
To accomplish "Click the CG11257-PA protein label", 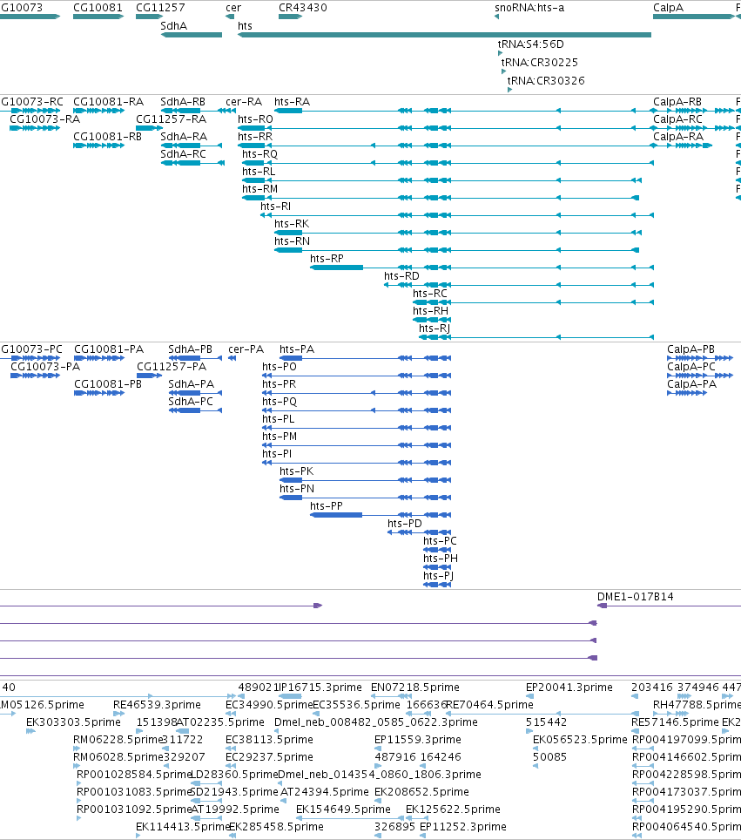I will click(172, 367).
